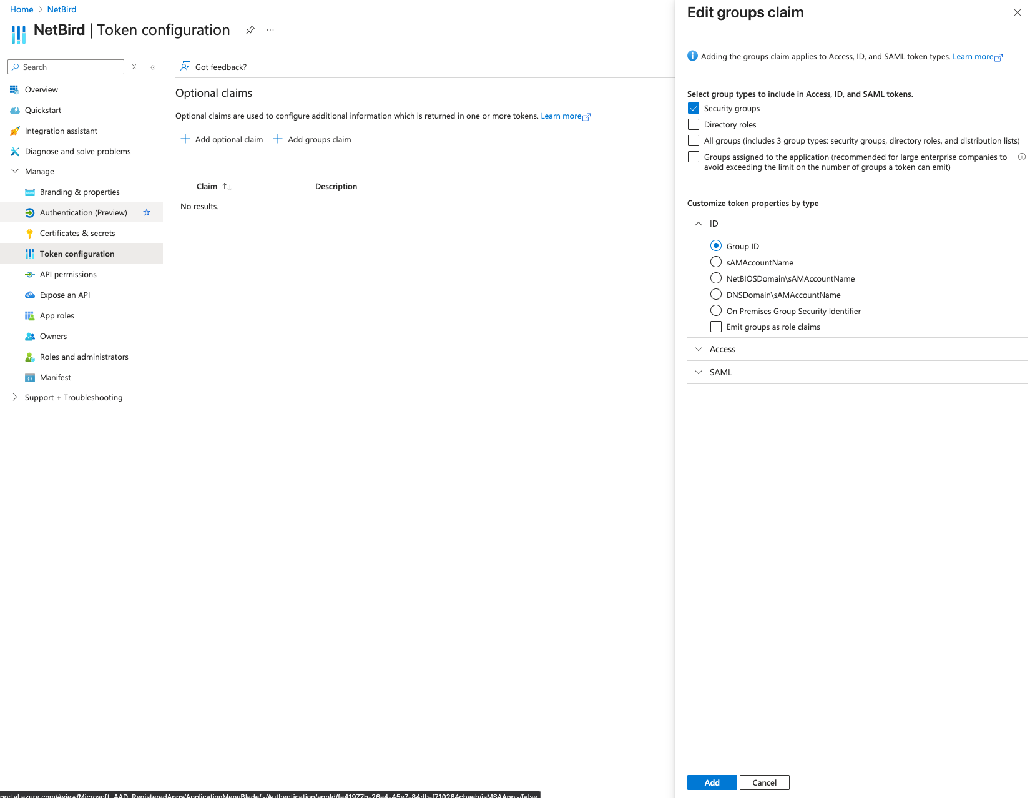Open API permissions settings
Screen dimensions: 1035x798
point(67,274)
